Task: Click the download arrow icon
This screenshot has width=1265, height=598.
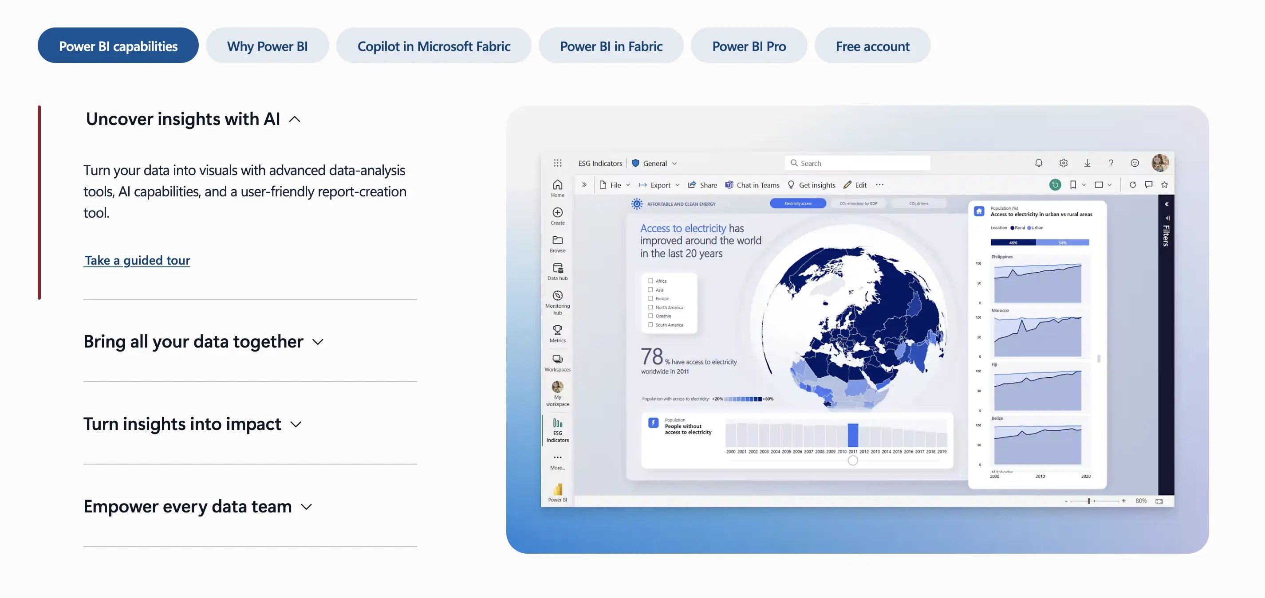Action: [x=1087, y=164]
